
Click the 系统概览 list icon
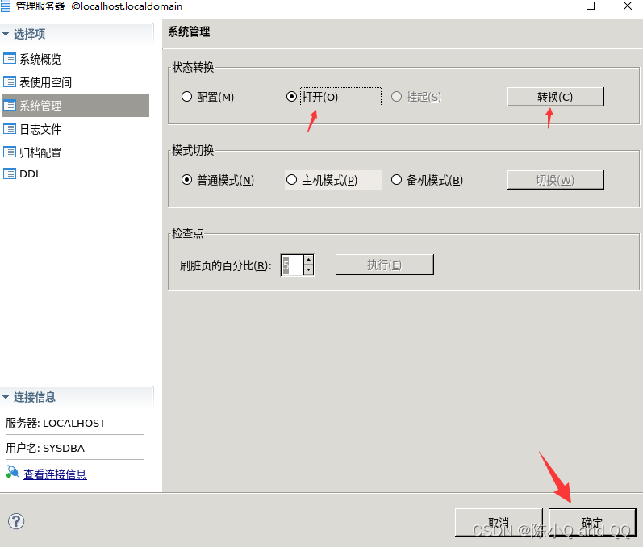(10, 59)
